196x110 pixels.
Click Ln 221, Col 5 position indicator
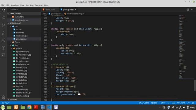144,103
